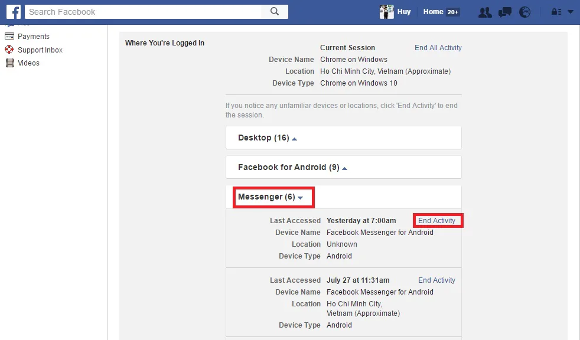Viewport: 580px width, 340px height.
Task: Click the Videos film icon
Action: [x=9, y=63]
